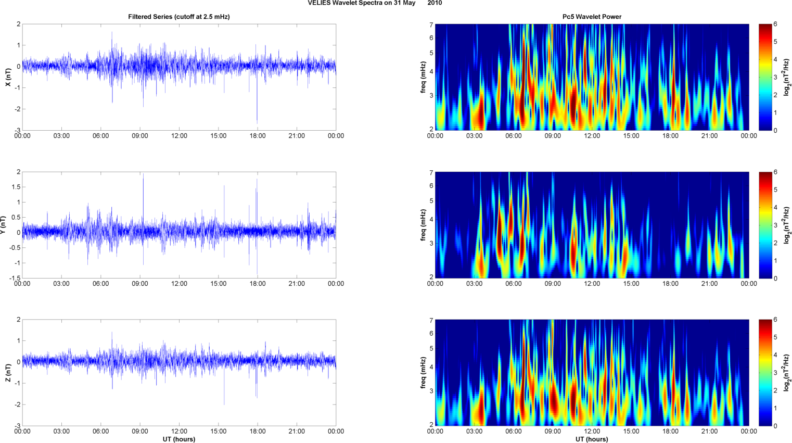Click the 'freq (mHz)' label of middle spectrogram
The image size is (792, 443).
(x=424, y=225)
